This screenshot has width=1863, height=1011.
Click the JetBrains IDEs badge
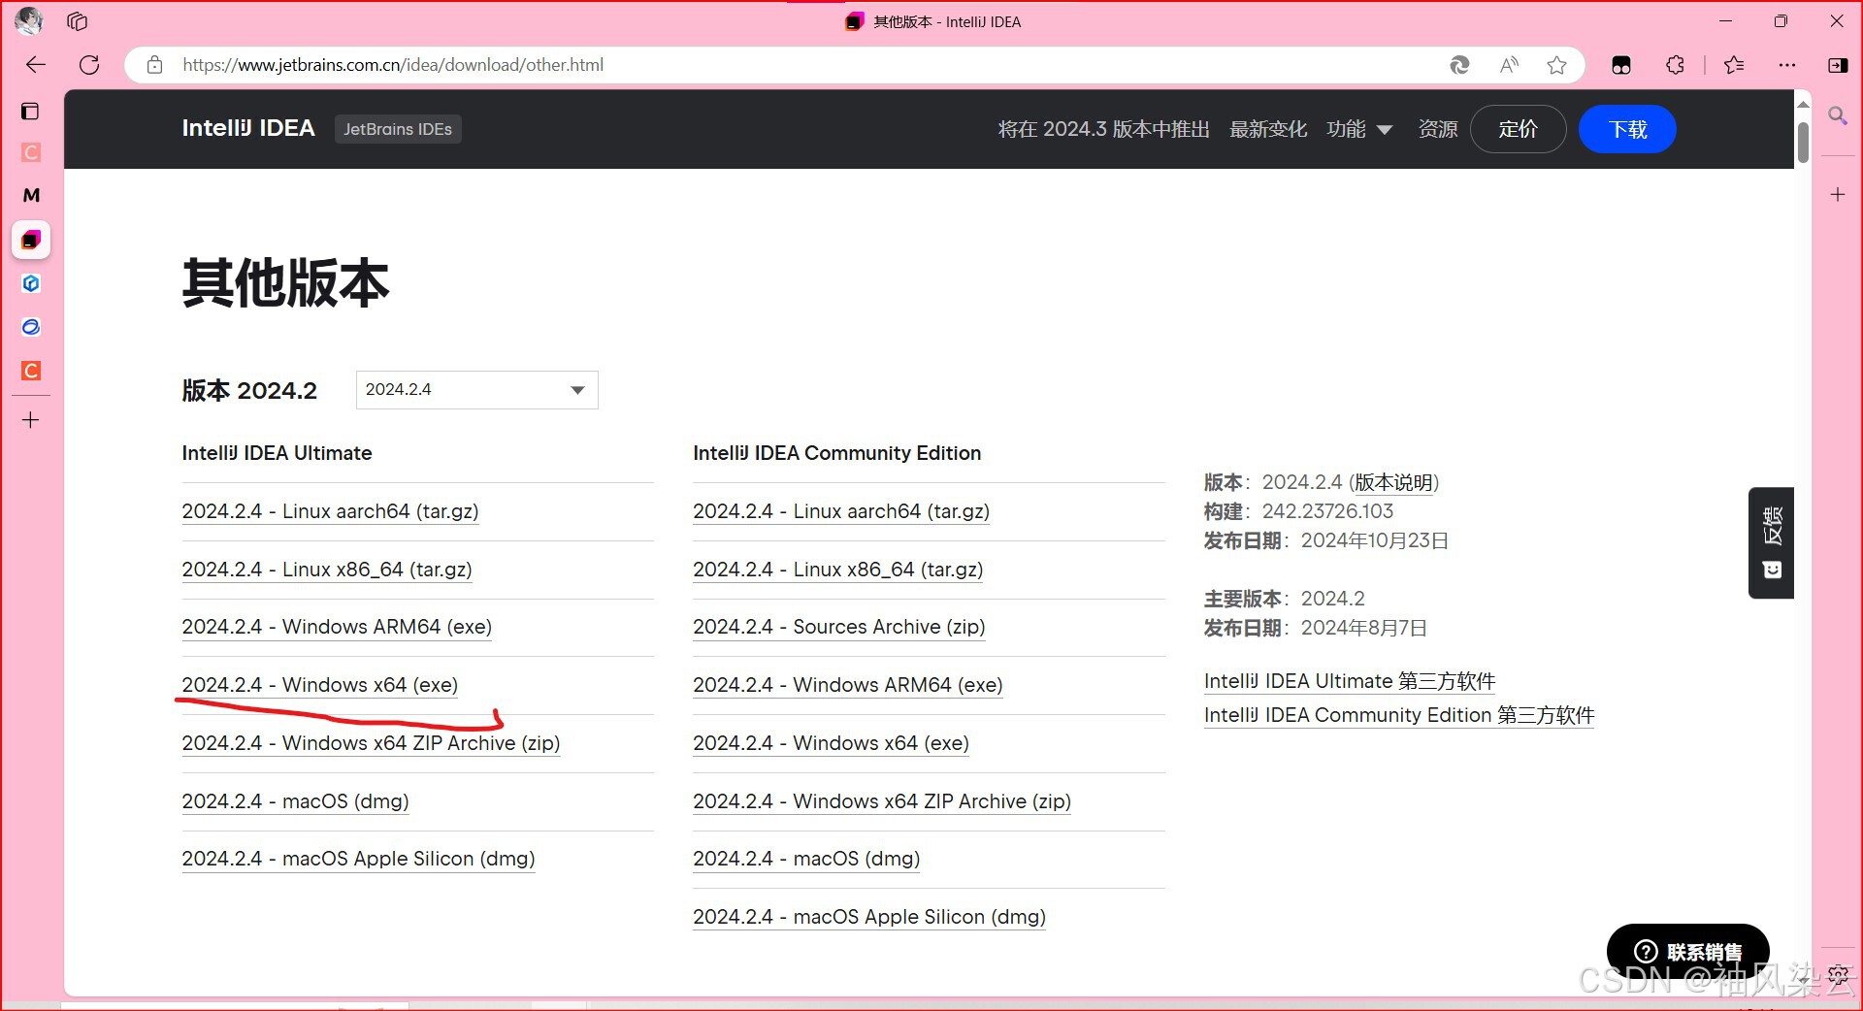pos(398,129)
